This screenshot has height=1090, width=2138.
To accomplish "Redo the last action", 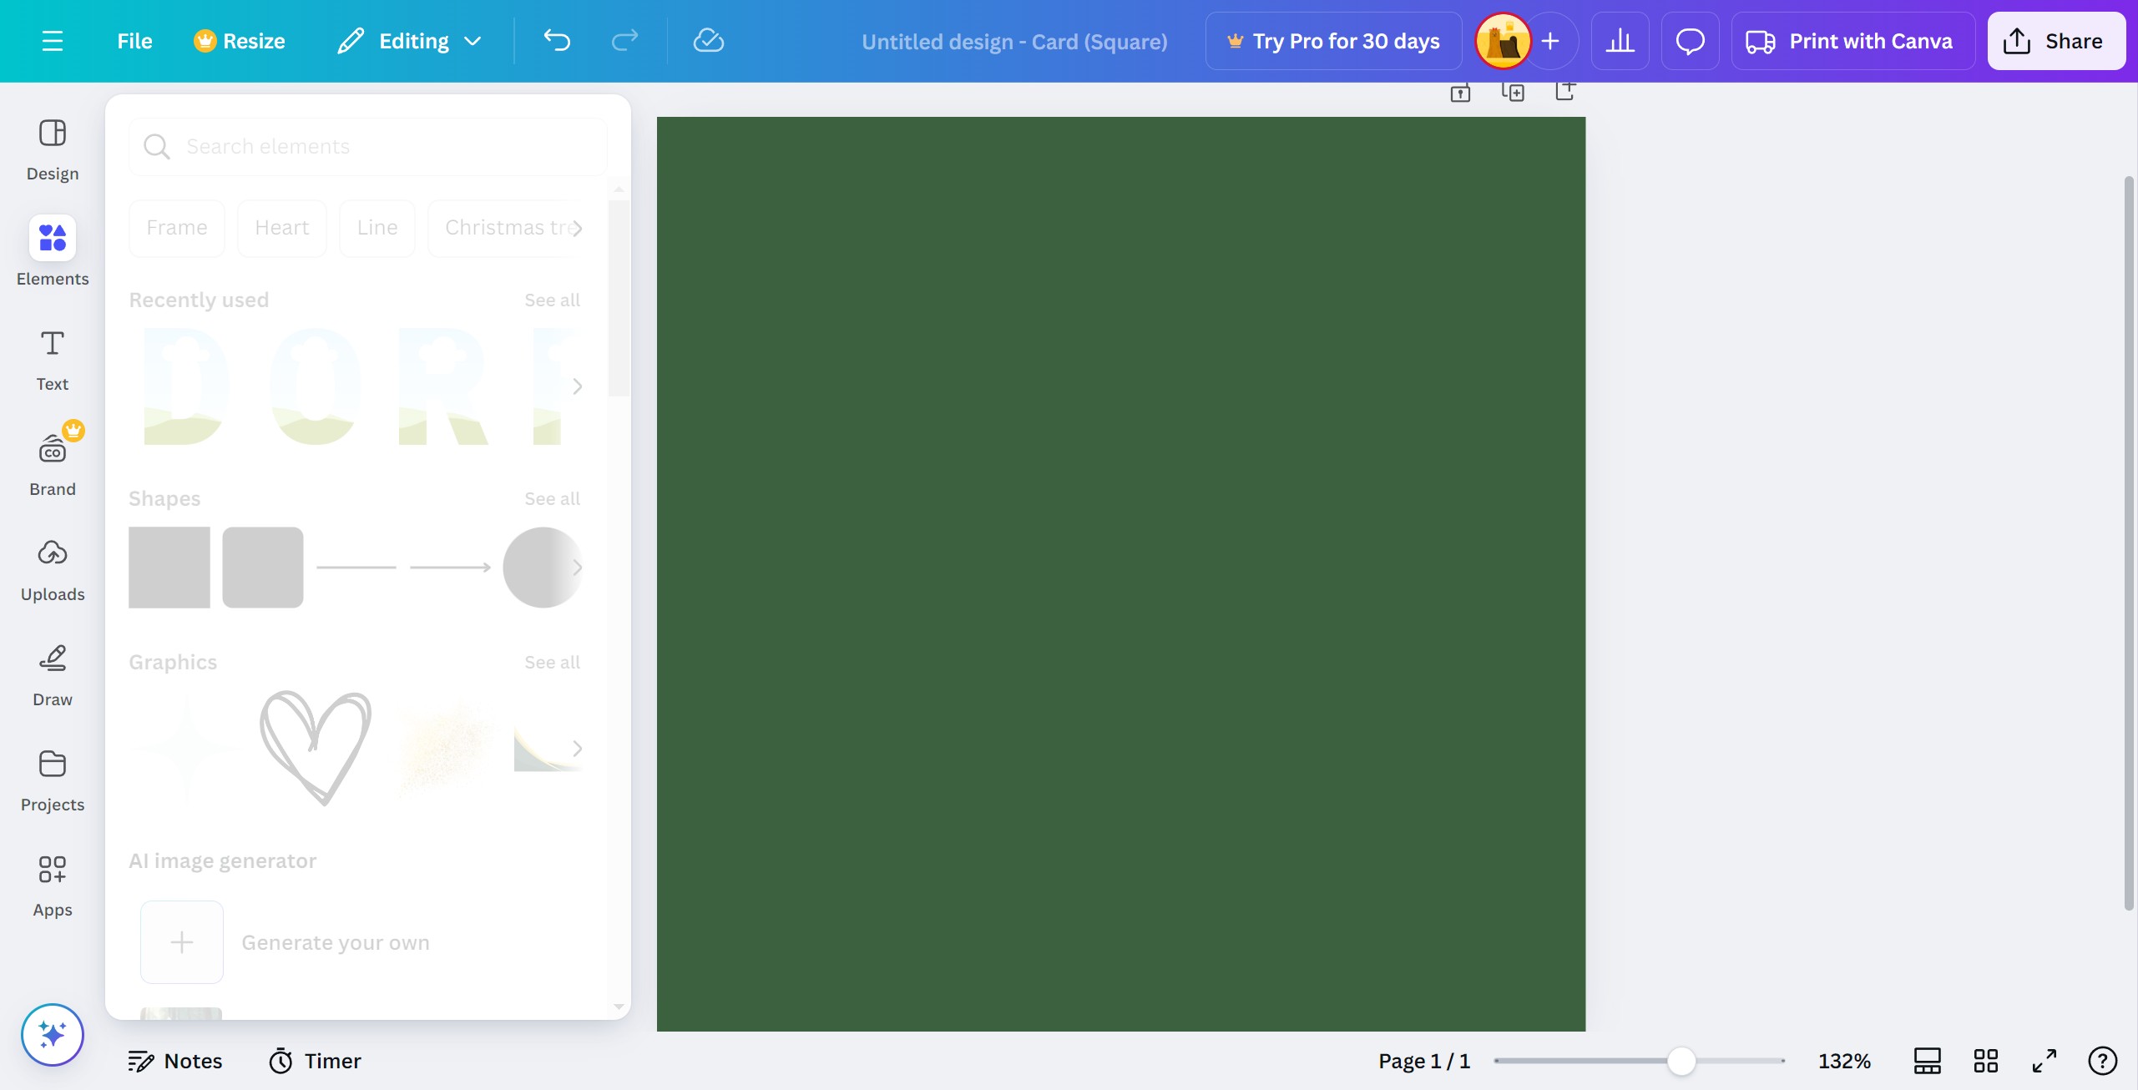I will pos(624,41).
